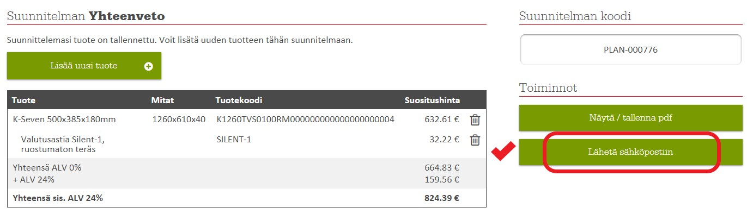Click the plus icon on Lisää uusi tuote
The image size is (747, 220).
point(148,66)
